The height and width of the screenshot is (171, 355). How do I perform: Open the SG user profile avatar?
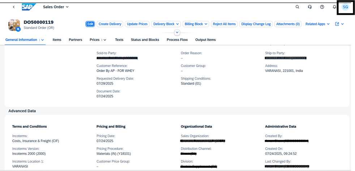pyautogui.click(x=345, y=7)
